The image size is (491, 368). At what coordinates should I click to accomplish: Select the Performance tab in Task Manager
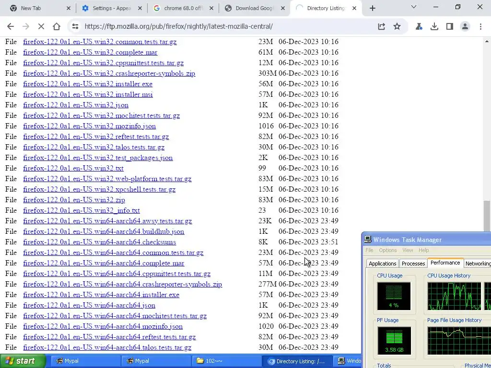tap(445, 263)
